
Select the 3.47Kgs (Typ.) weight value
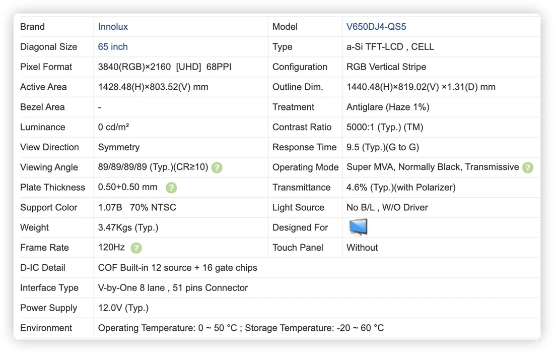click(128, 227)
